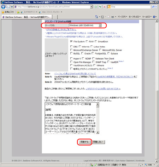Image resolution: width=159 pixels, height=167 pixels.
Task: Open the Legal Information footer link
Action: (91, 161)
